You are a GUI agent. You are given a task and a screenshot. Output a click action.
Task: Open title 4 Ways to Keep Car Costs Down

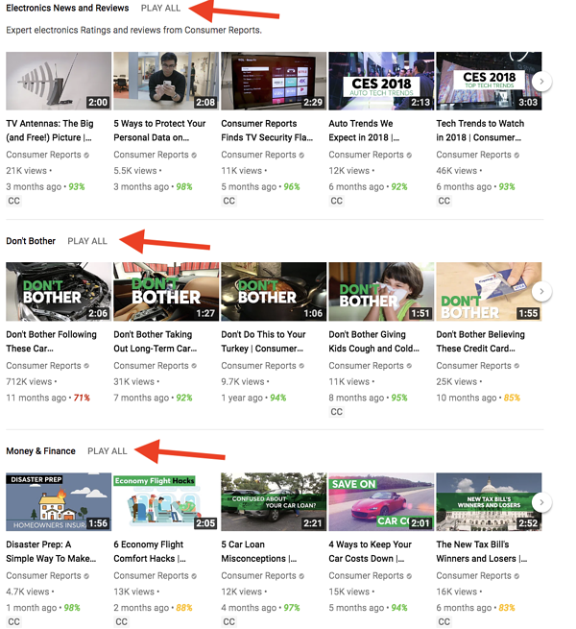click(x=371, y=551)
